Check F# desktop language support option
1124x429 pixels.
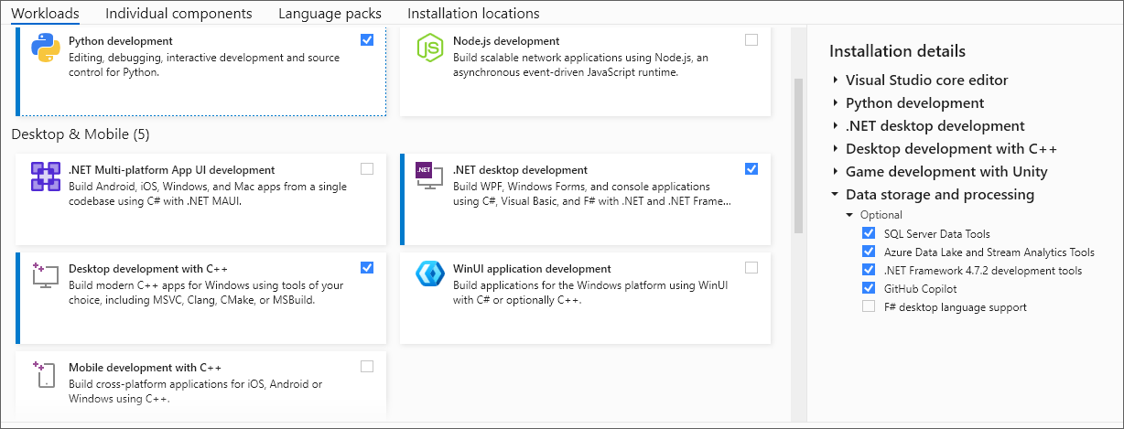869,307
